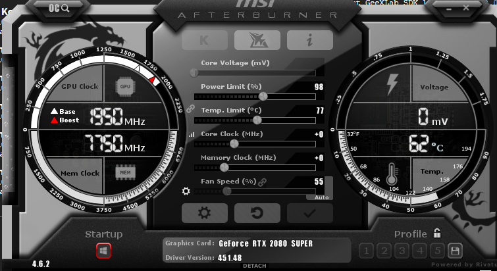
Task: Open the MSI jet logo button
Action: tap(257, 40)
